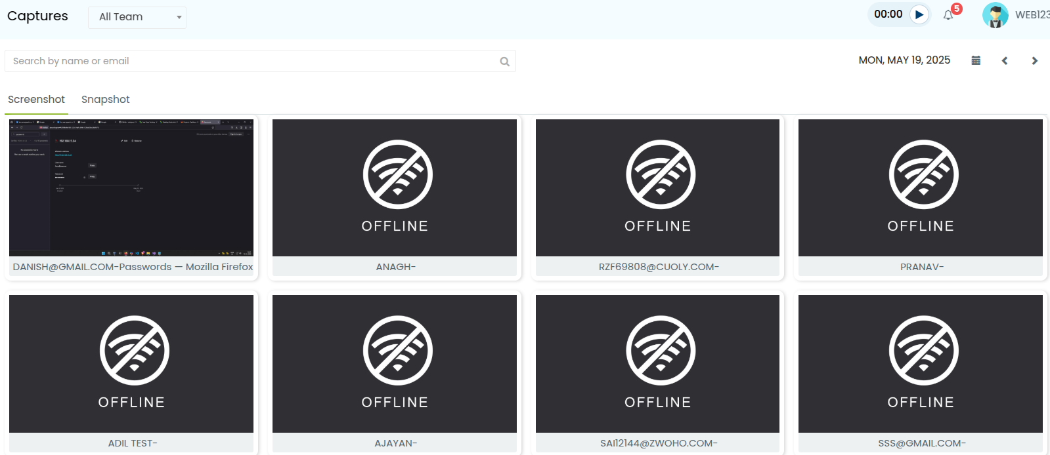The image size is (1050, 455).
Task: Switch to the Snapshot tab
Action: 105,100
